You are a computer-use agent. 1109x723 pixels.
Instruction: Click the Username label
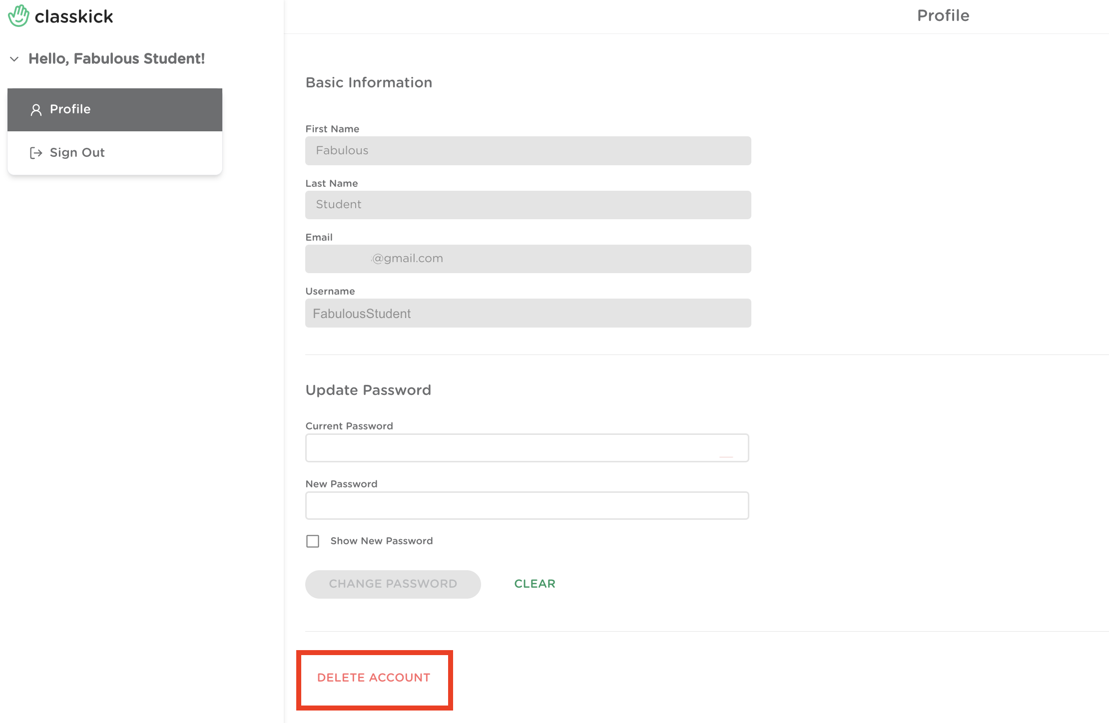(x=330, y=291)
